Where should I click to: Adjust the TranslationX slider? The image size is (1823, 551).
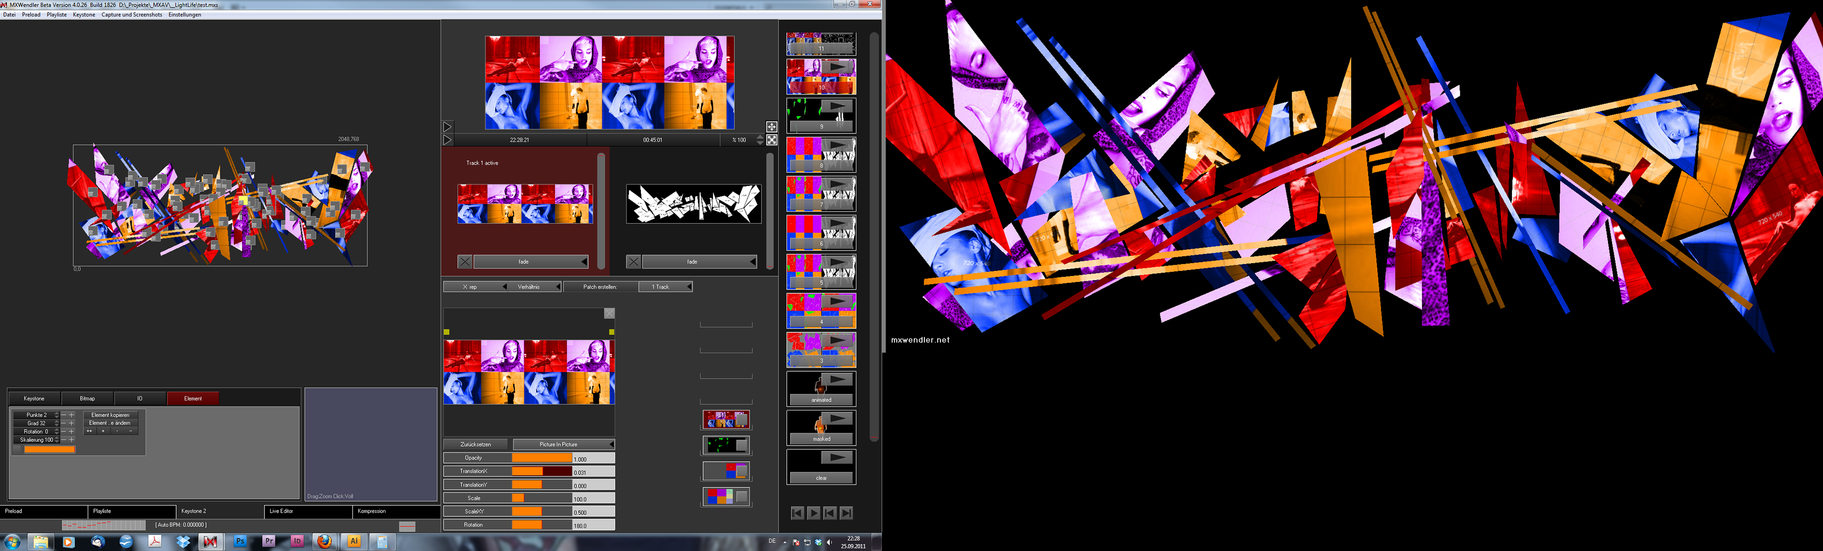542,471
